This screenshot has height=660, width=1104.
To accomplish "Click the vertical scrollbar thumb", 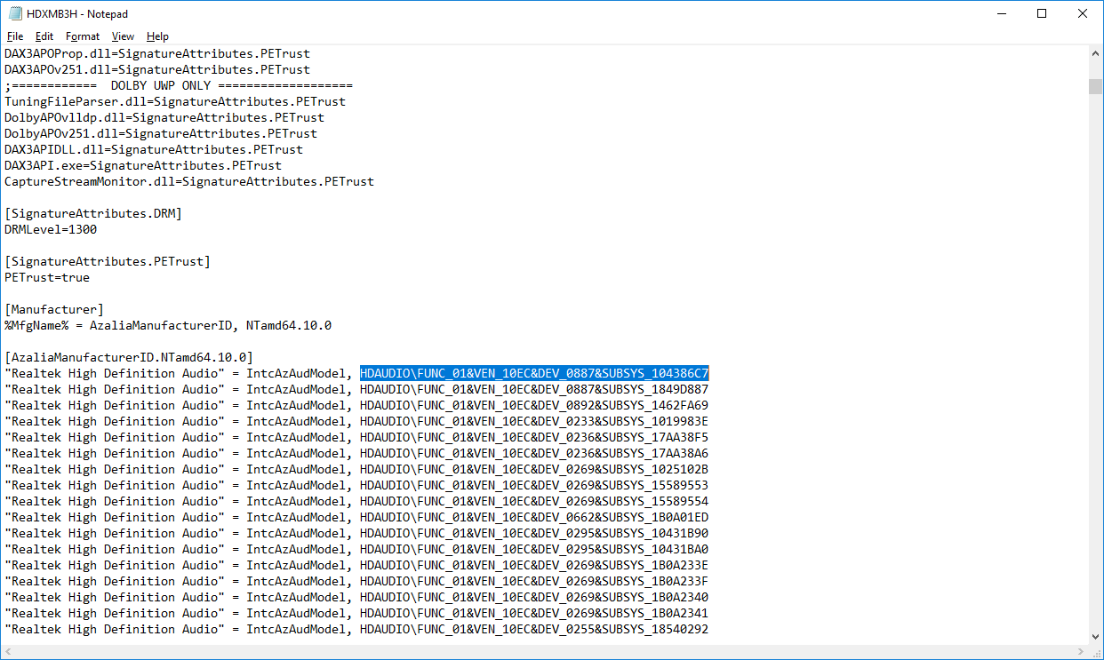I will click(x=1095, y=86).
